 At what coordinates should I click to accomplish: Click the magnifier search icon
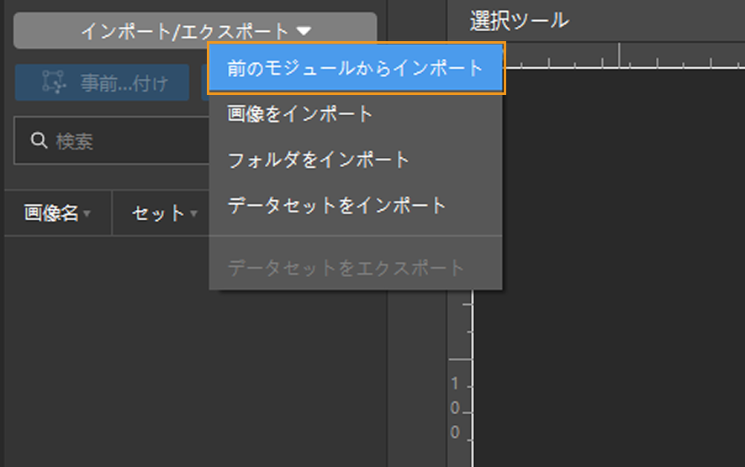[39, 140]
